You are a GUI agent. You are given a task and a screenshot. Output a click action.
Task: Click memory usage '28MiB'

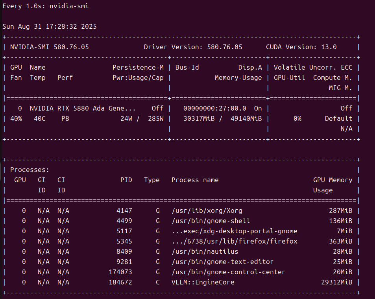click(343, 252)
